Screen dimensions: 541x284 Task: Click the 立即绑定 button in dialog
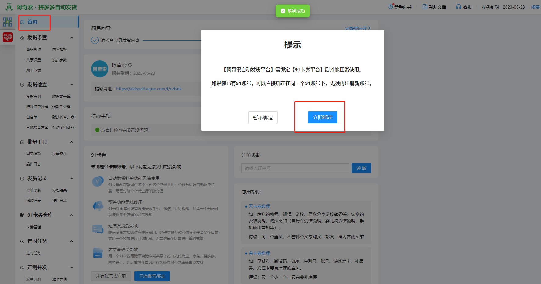(x=323, y=117)
